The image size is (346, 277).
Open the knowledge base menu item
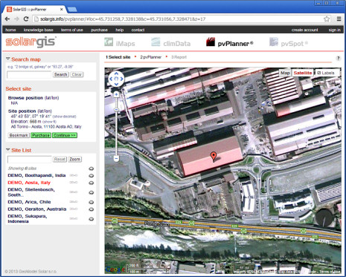point(39,30)
